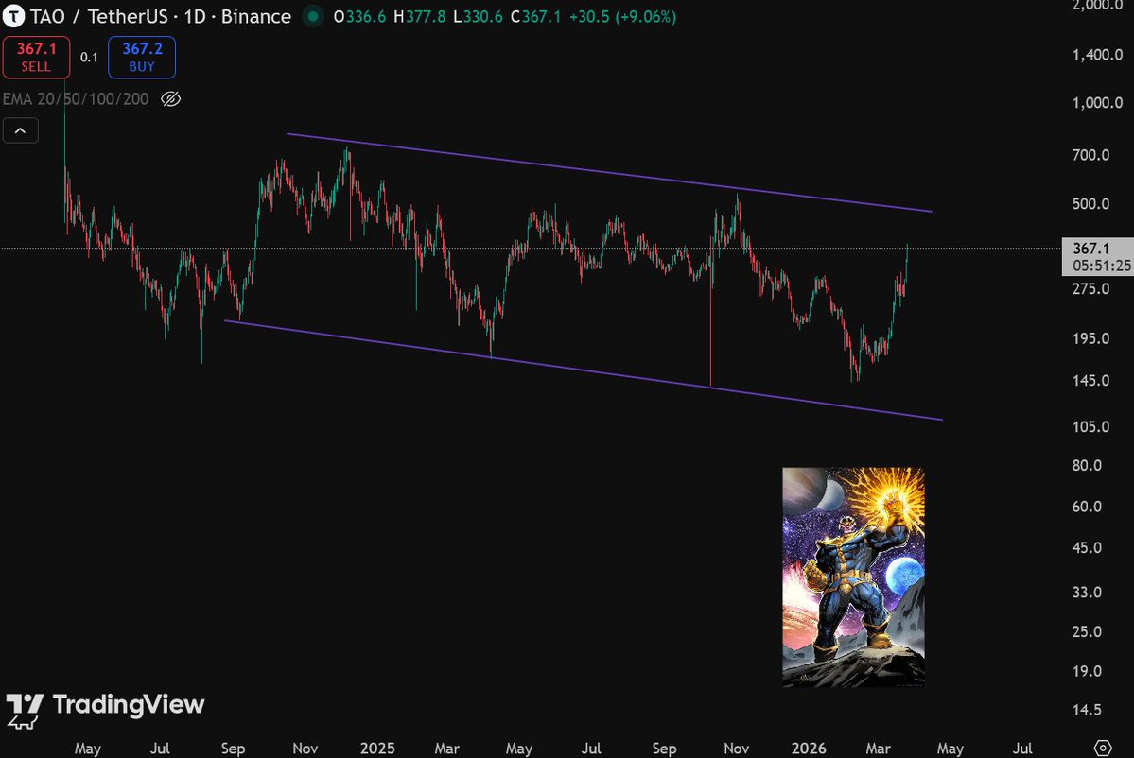
Task: Click the green market status dot
Action: coord(312,16)
